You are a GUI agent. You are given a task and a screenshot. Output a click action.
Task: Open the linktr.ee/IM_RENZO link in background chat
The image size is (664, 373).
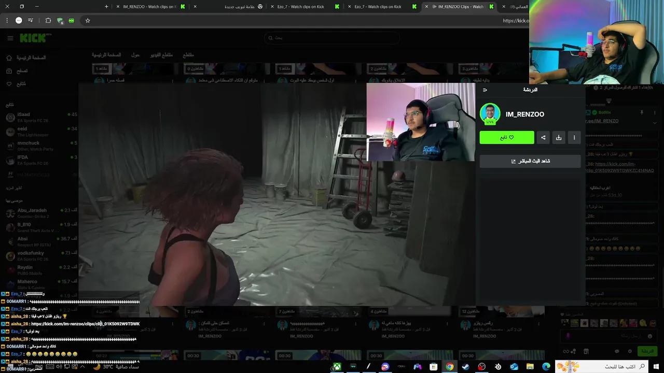tap(602, 121)
